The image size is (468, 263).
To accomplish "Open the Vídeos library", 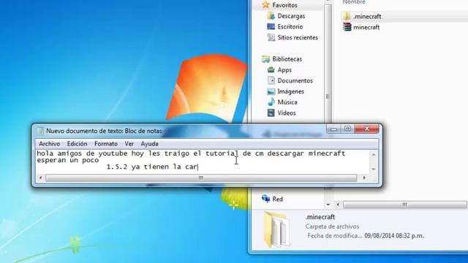I will tap(287, 113).
